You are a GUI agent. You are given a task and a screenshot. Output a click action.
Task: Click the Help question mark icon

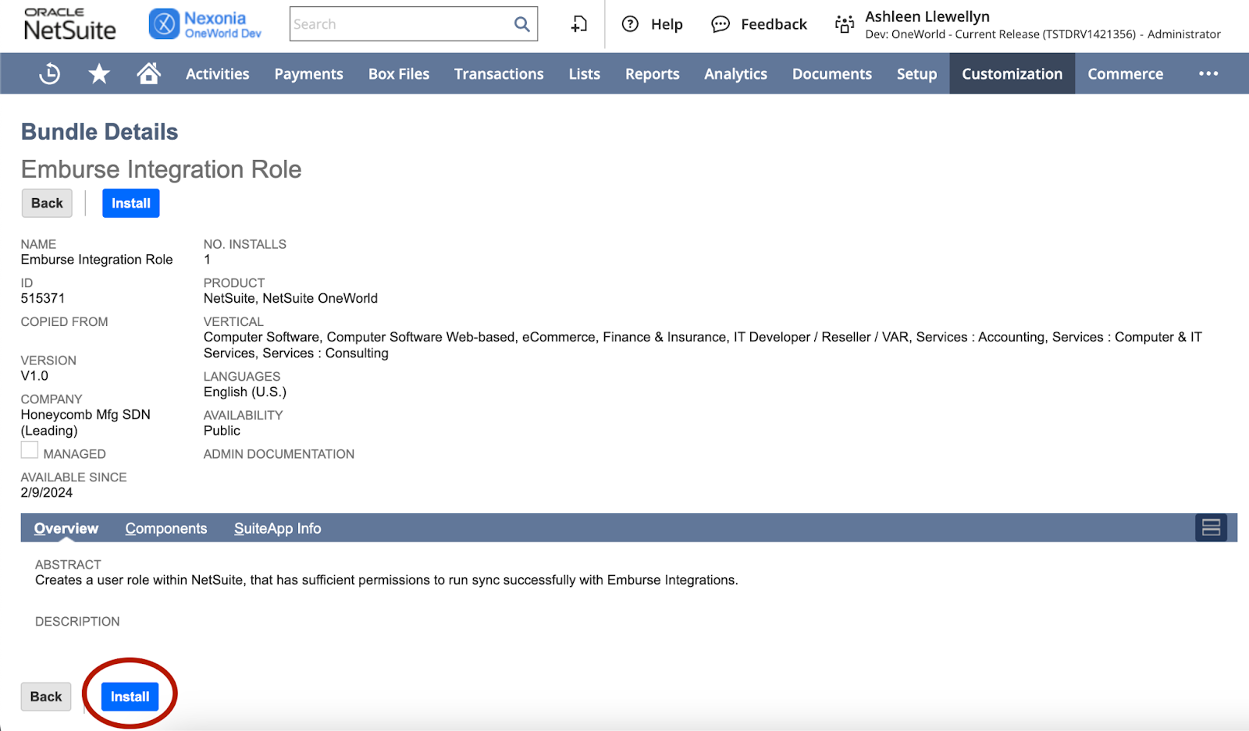click(x=630, y=24)
